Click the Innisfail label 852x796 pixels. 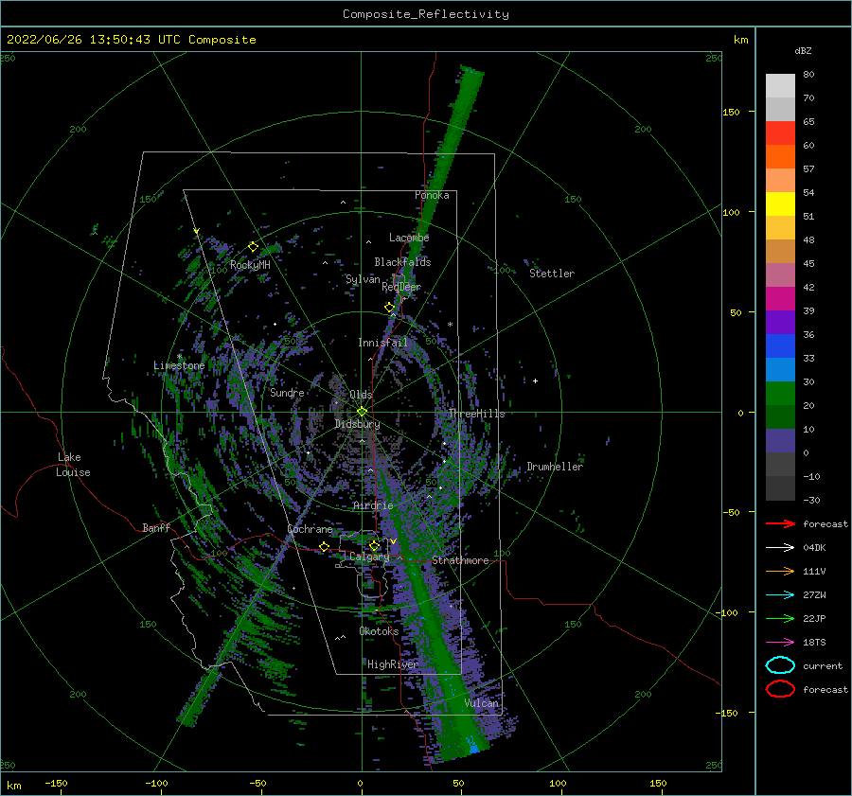click(382, 343)
